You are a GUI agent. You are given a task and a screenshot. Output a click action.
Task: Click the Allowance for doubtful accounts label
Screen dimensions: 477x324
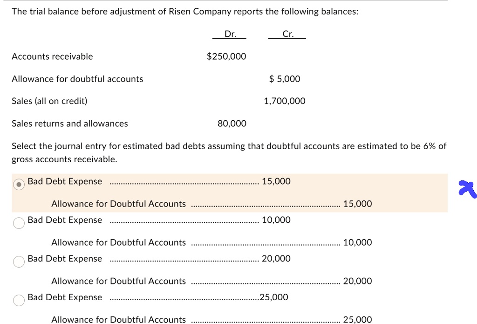pyautogui.click(x=77, y=79)
